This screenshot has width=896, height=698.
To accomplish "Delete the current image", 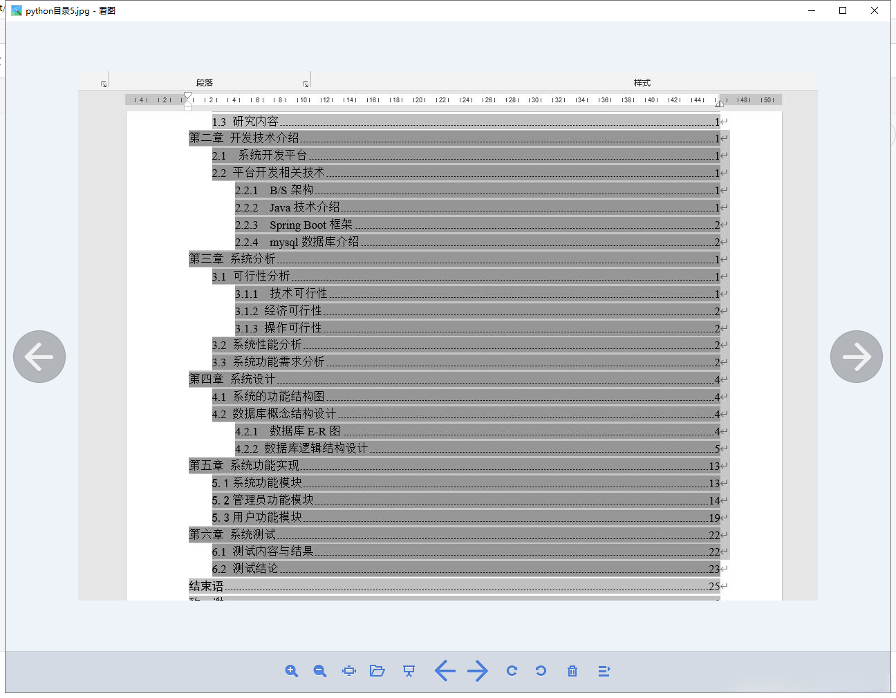I will (572, 671).
